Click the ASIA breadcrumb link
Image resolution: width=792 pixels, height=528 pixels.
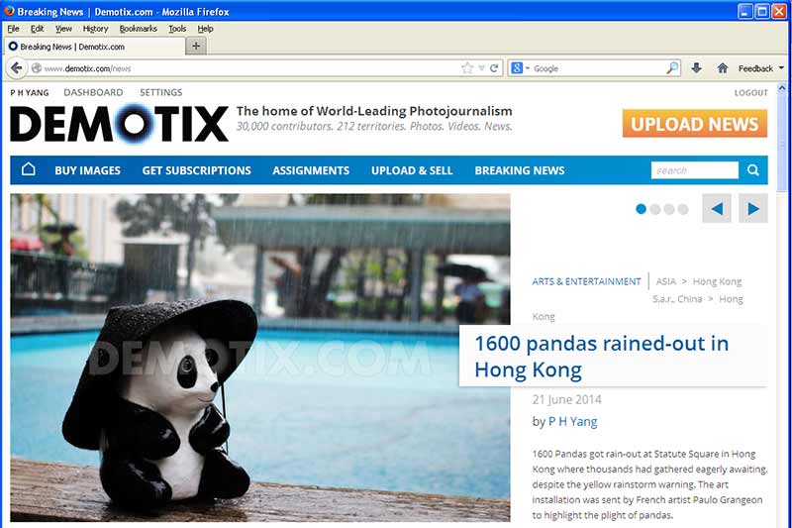(x=665, y=281)
